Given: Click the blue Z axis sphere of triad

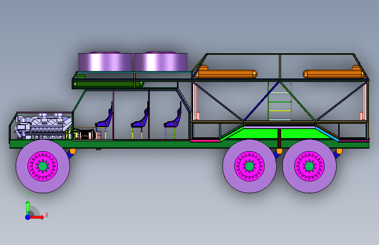Looking at the screenshot, I should (28, 217).
